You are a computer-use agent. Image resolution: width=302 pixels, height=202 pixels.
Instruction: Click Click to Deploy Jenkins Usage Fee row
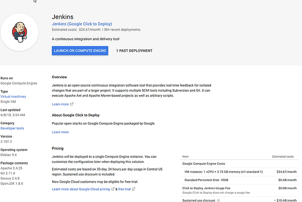pyautogui.click(x=240, y=190)
